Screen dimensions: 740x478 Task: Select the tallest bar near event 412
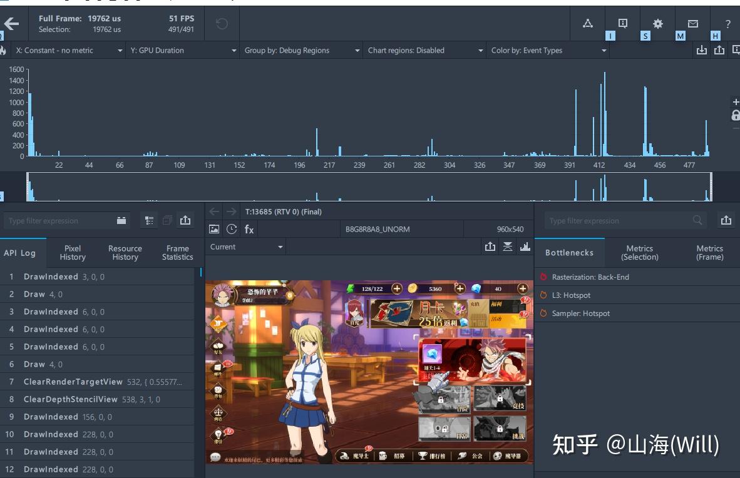605,114
